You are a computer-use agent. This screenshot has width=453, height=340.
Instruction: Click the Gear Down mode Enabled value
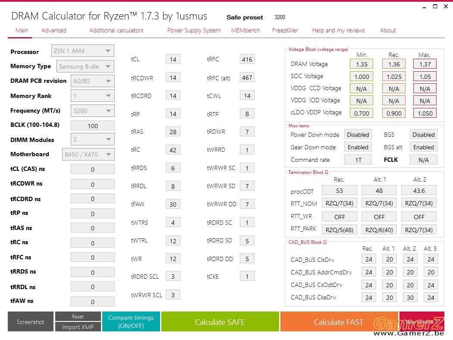358,147
